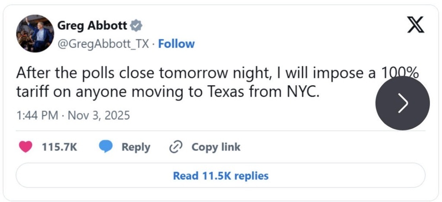Click the chain link copy icon
Image resolution: width=442 pixels, height=202 pixels.
(176, 147)
